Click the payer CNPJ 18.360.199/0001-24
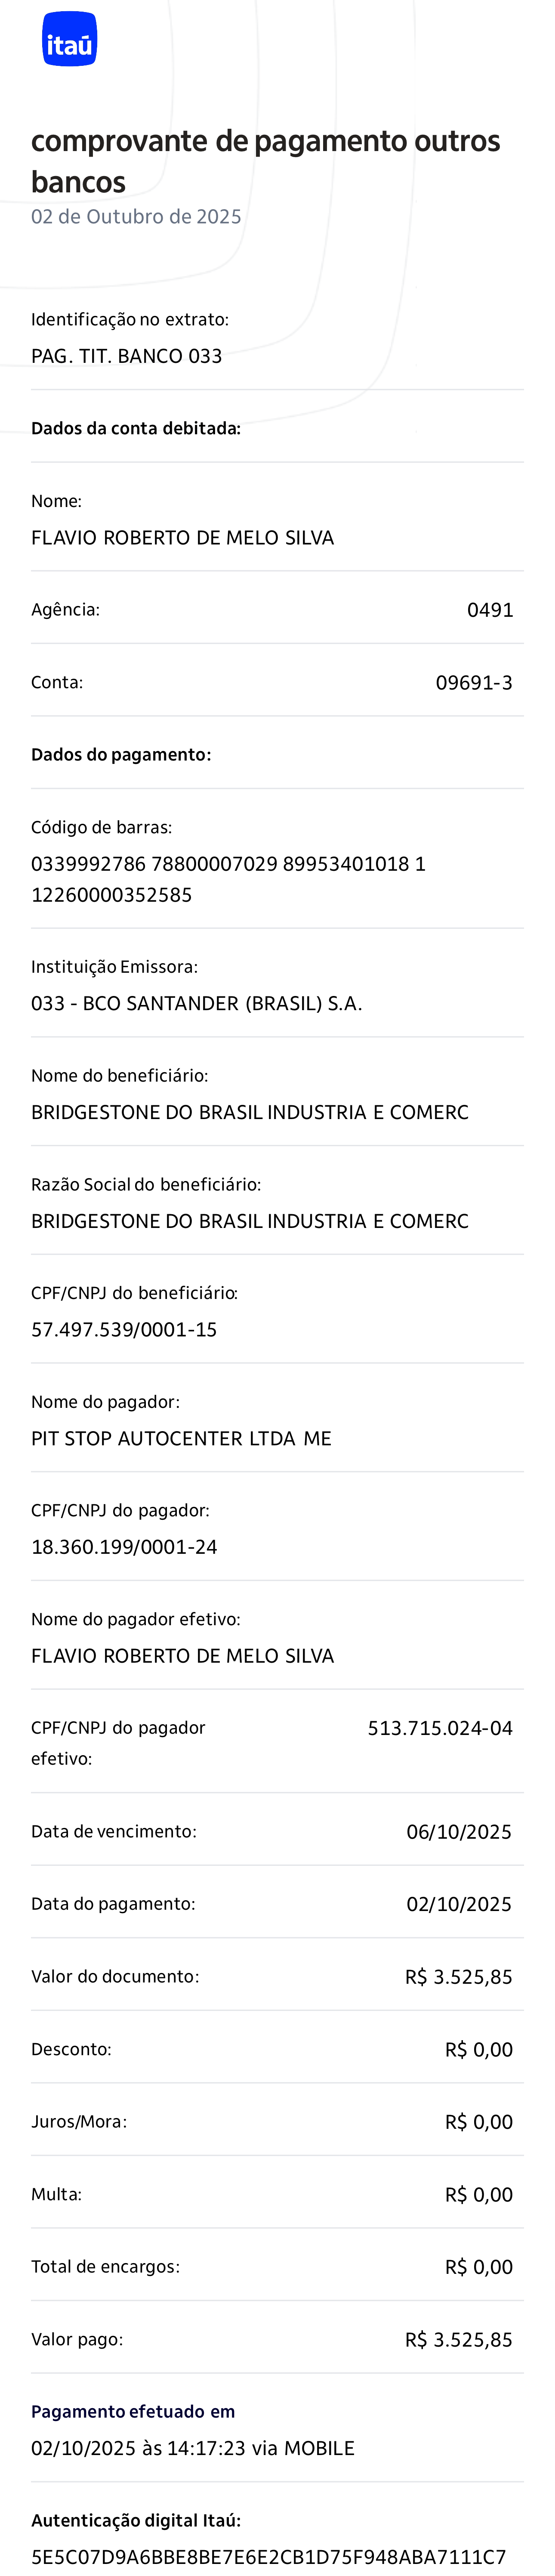The width and height of the screenshot is (555, 2576). click(x=124, y=1547)
